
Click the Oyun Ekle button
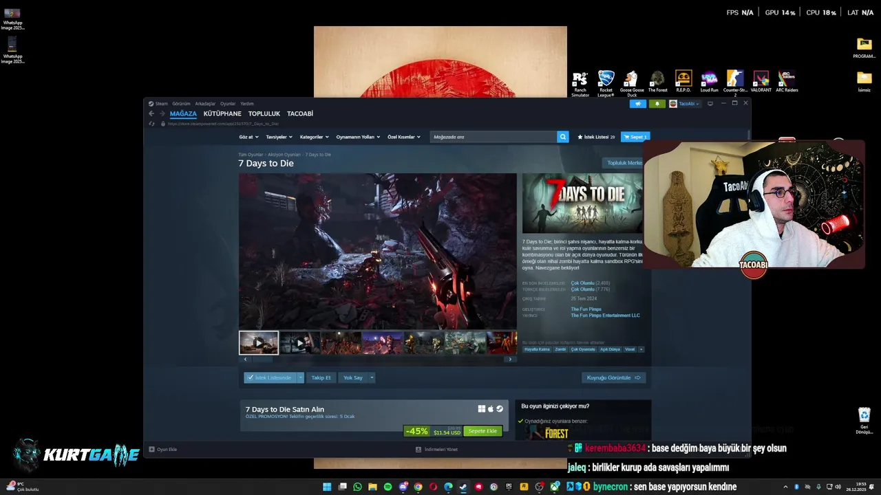tap(163, 450)
